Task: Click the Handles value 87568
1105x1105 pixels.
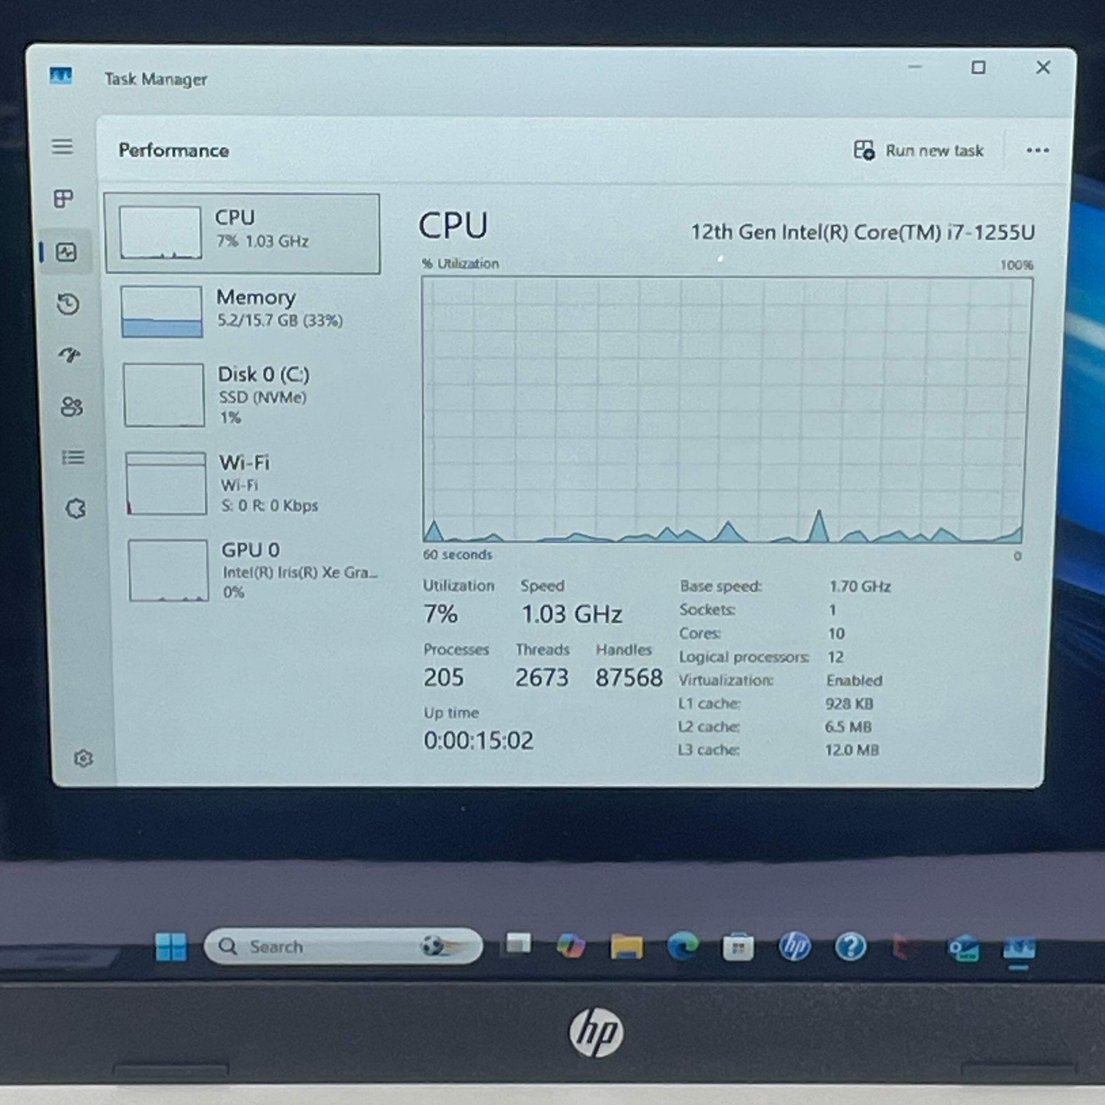Action: 628,678
